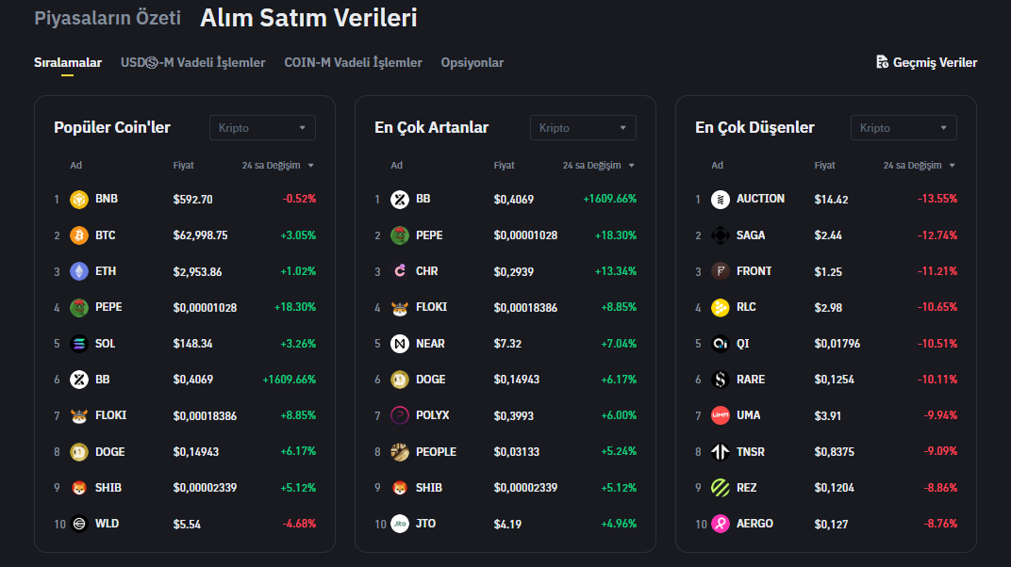Click the Geçmiş Veriler document icon

pyautogui.click(x=882, y=62)
